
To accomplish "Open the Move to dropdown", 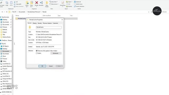I will click(x=27, y=4).
